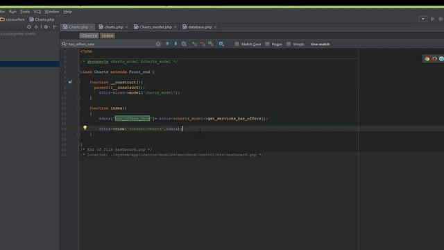
Task: Click scroll-from-source icon in project panel
Action: (x=29, y=27)
